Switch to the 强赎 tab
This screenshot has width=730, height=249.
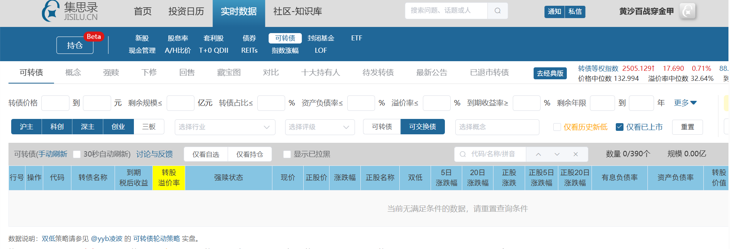[x=111, y=72]
